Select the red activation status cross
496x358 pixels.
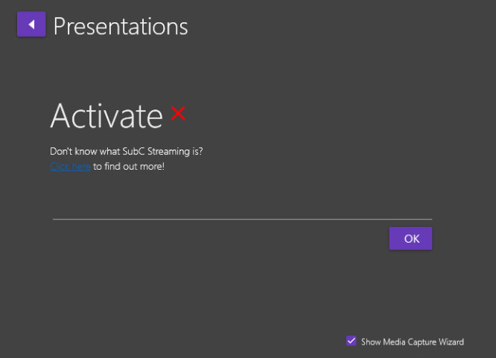pos(178,114)
